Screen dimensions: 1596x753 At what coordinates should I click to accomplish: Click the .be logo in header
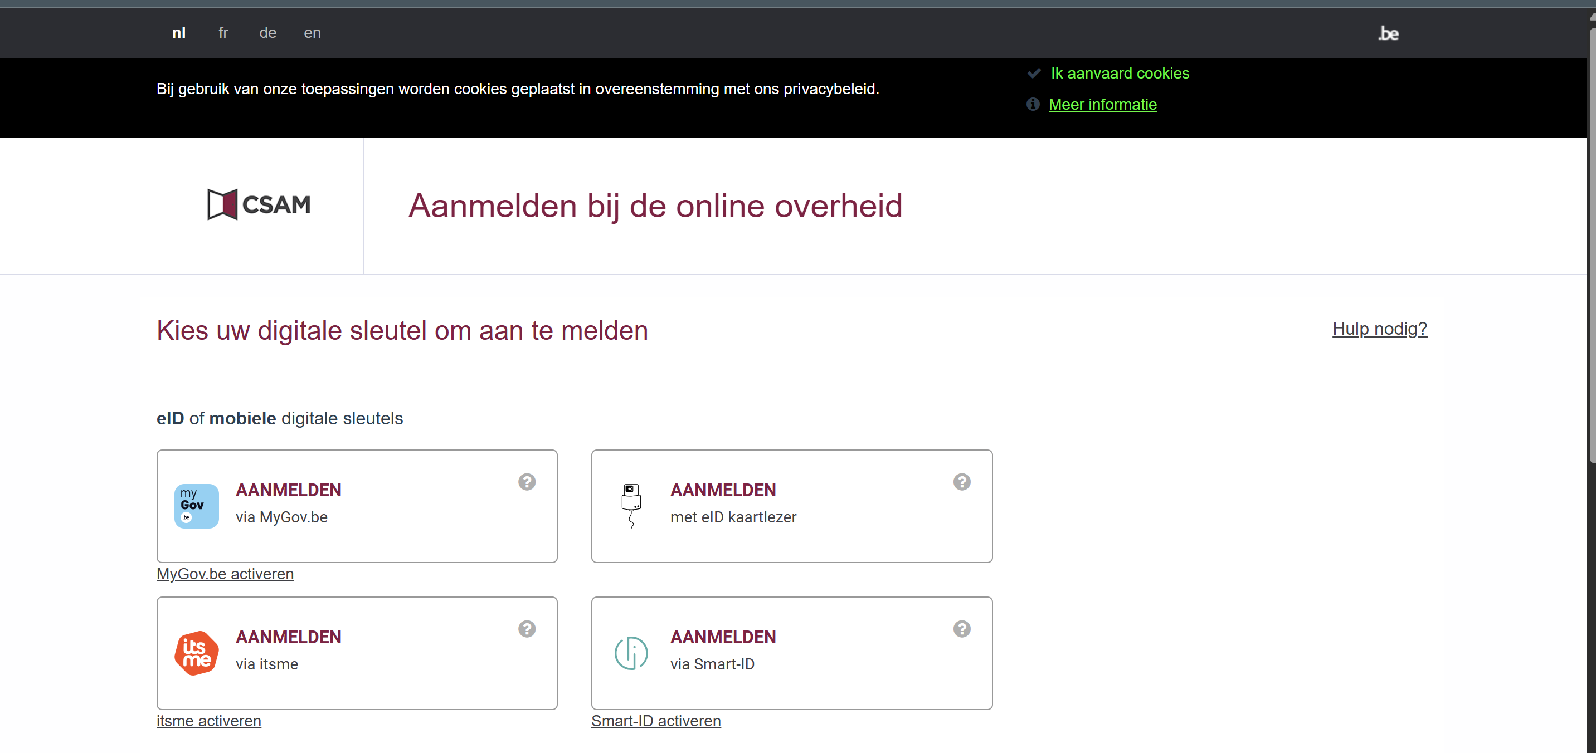pyautogui.click(x=1388, y=33)
